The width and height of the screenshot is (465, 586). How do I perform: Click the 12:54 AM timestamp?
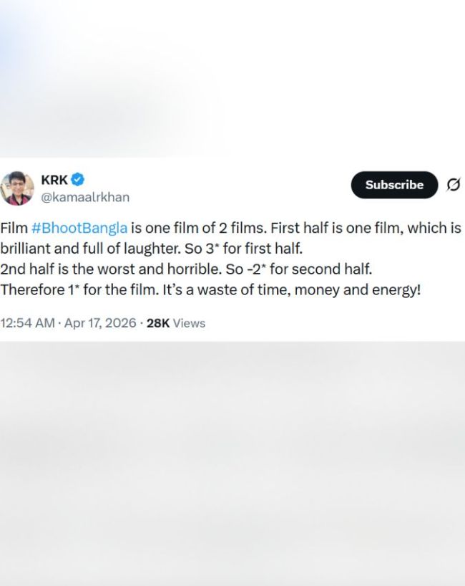point(27,323)
